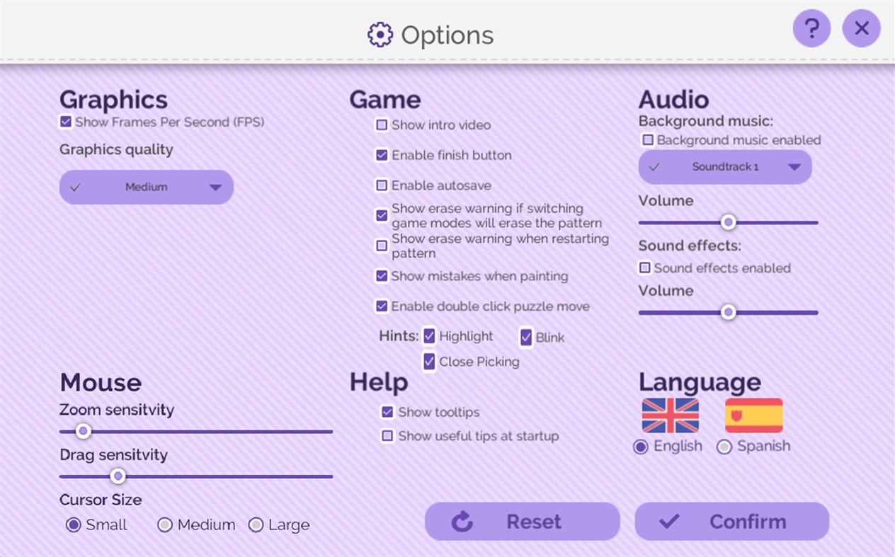The width and height of the screenshot is (895, 557).
Task: Click the British flag for English
Action: [670, 416]
